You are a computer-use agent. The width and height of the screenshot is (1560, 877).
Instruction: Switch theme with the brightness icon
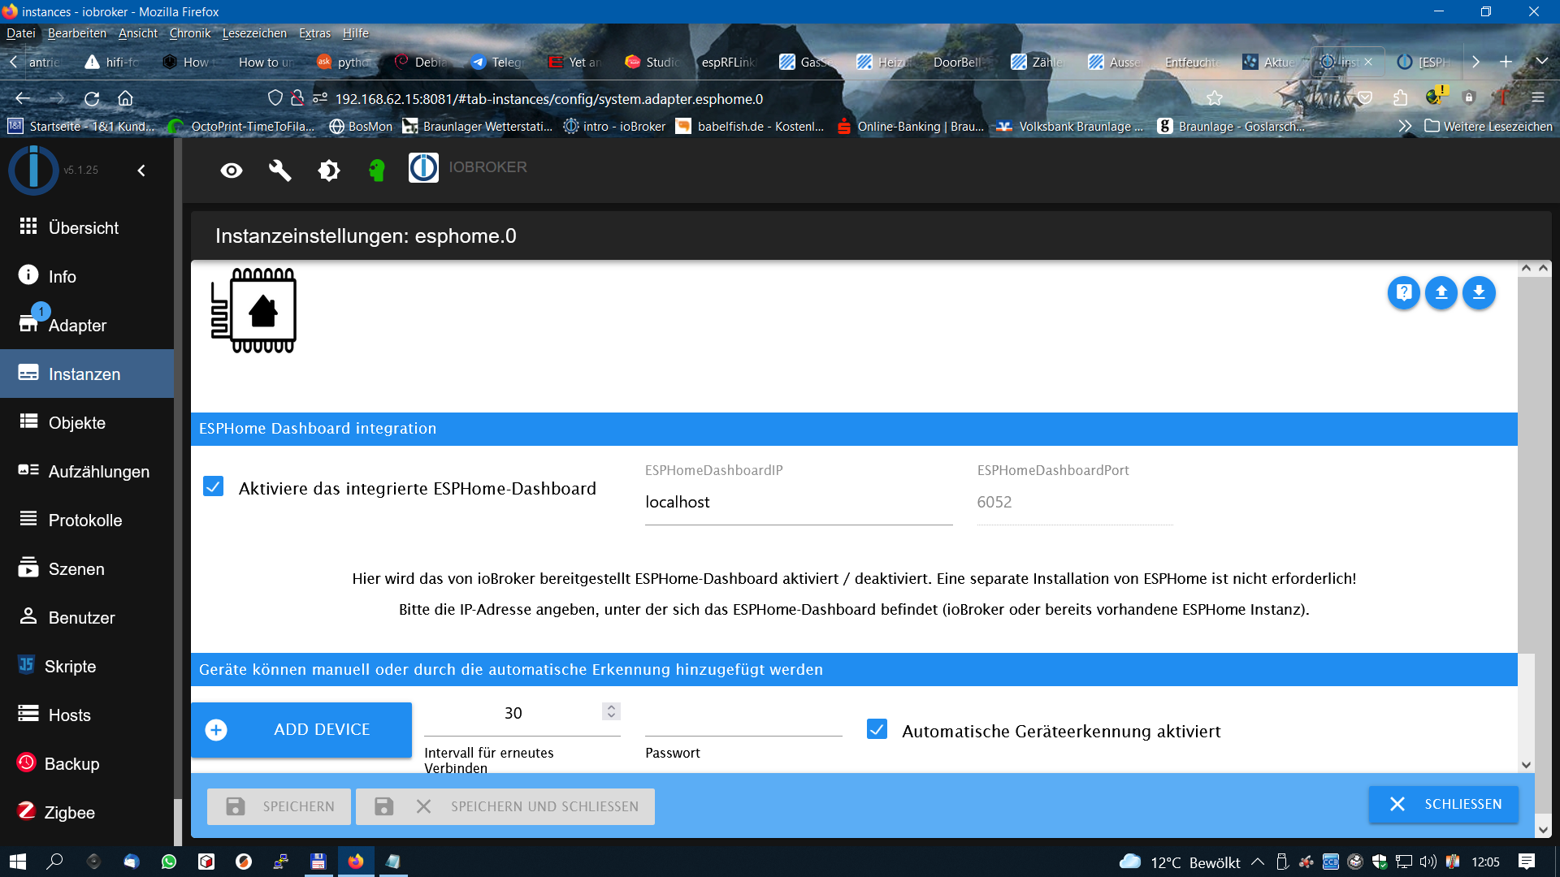[329, 171]
